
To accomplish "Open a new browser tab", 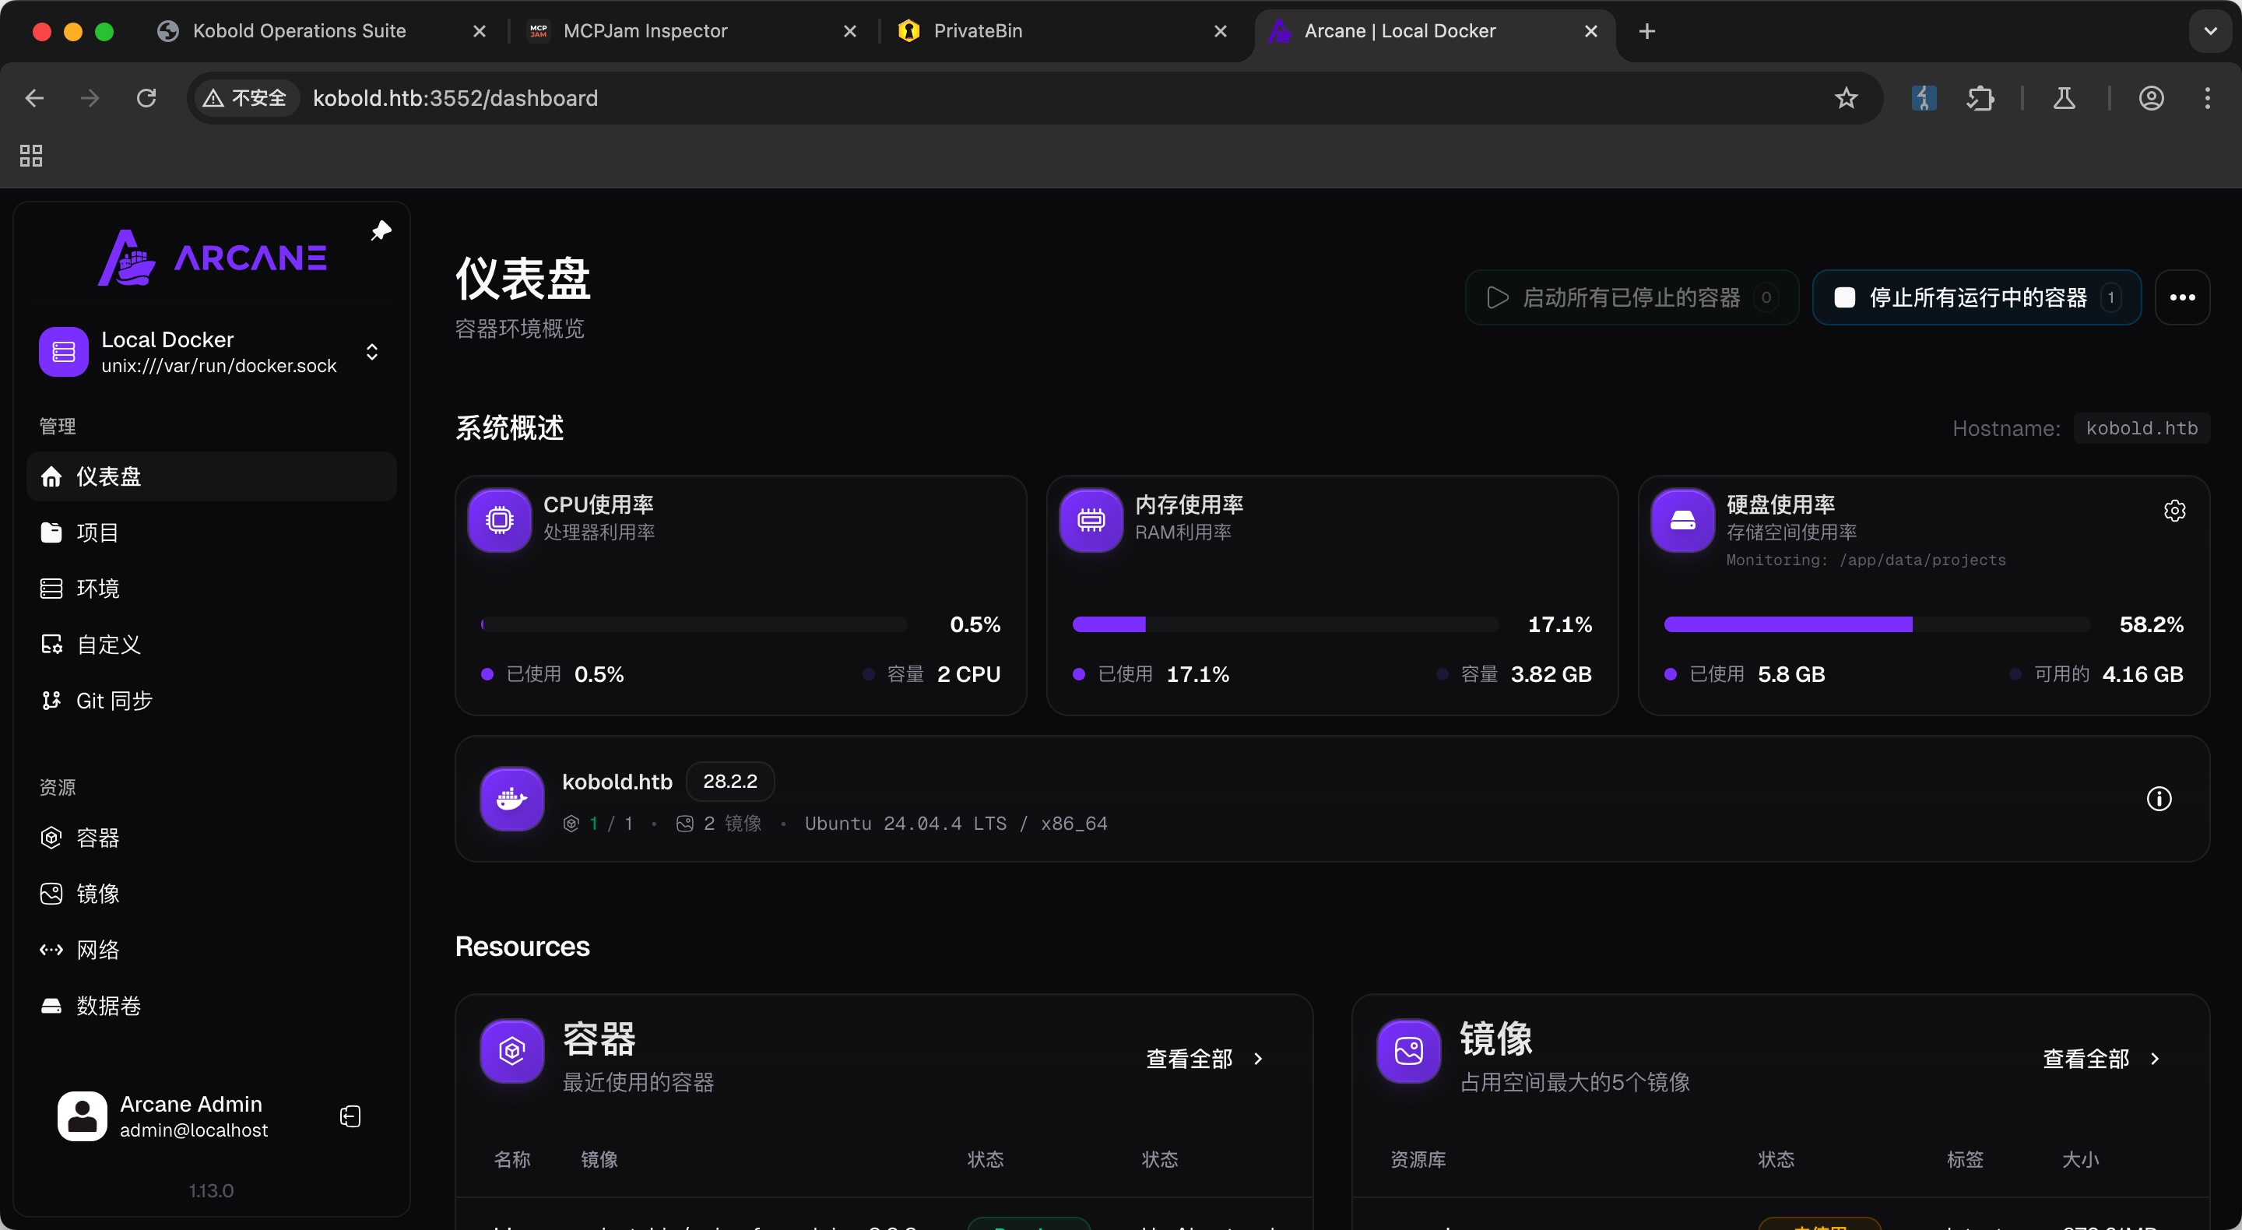I will coord(1646,31).
